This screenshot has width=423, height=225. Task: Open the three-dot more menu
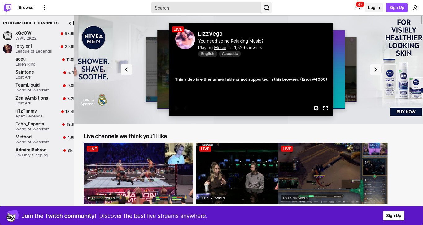44,8
